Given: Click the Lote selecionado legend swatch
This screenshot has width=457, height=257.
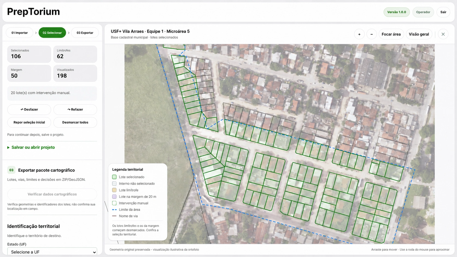Looking at the screenshot, I should (114, 177).
